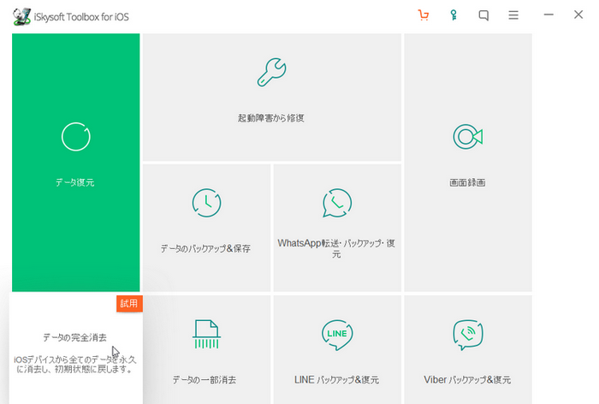The image size is (599, 404).
Task: Click the LINE speech bubble icon
Action: (x=337, y=335)
